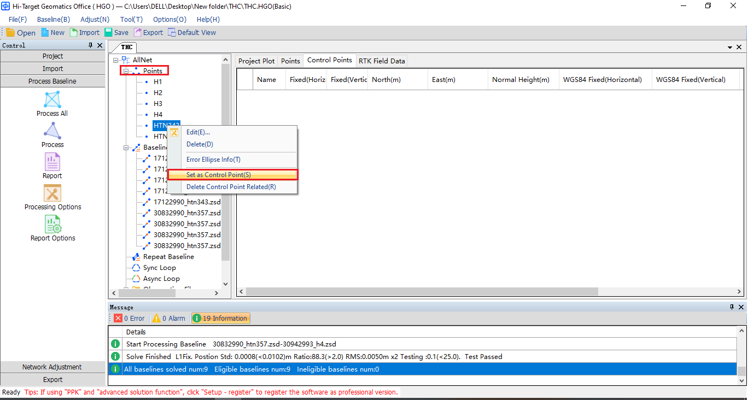748x400 pixels.
Task: Click the Export section button in sidebar
Action: [52, 380]
